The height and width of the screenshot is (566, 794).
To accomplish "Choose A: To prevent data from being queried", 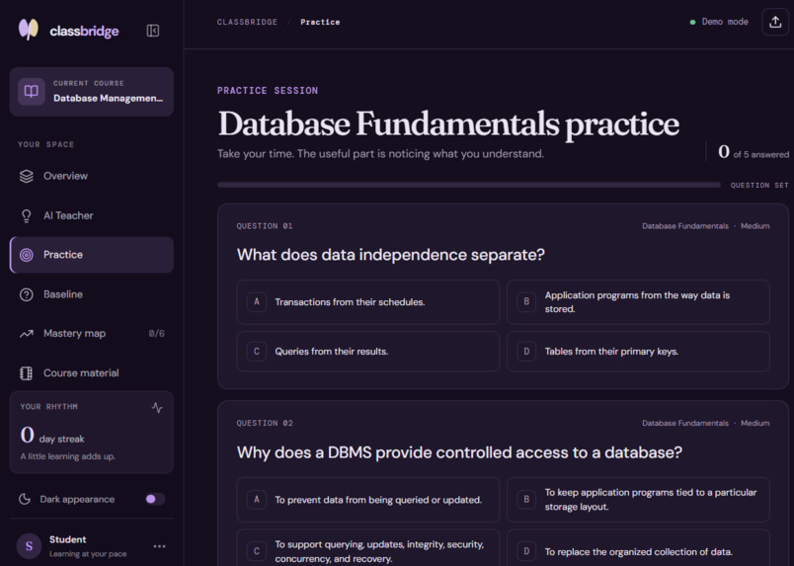I will (x=368, y=500).
